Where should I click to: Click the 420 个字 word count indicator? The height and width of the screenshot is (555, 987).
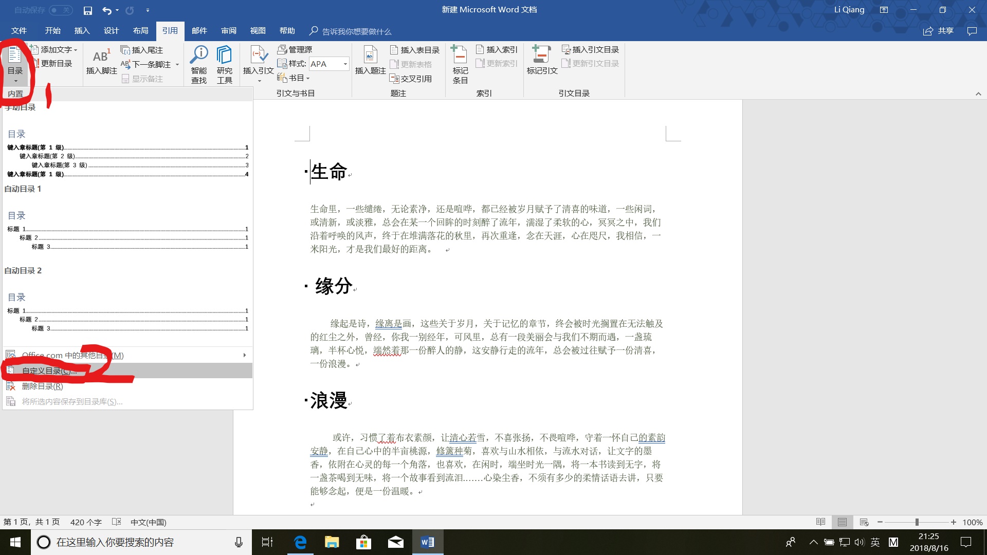click(86, 522)
